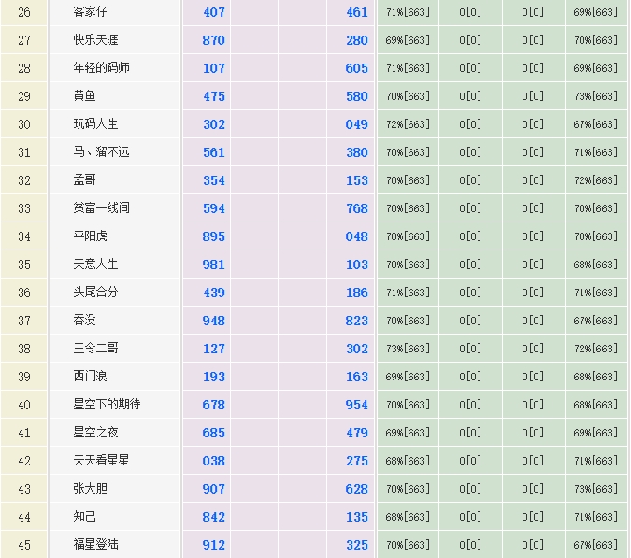
Task: Click the name 星空下的期待
Action: 108,405
